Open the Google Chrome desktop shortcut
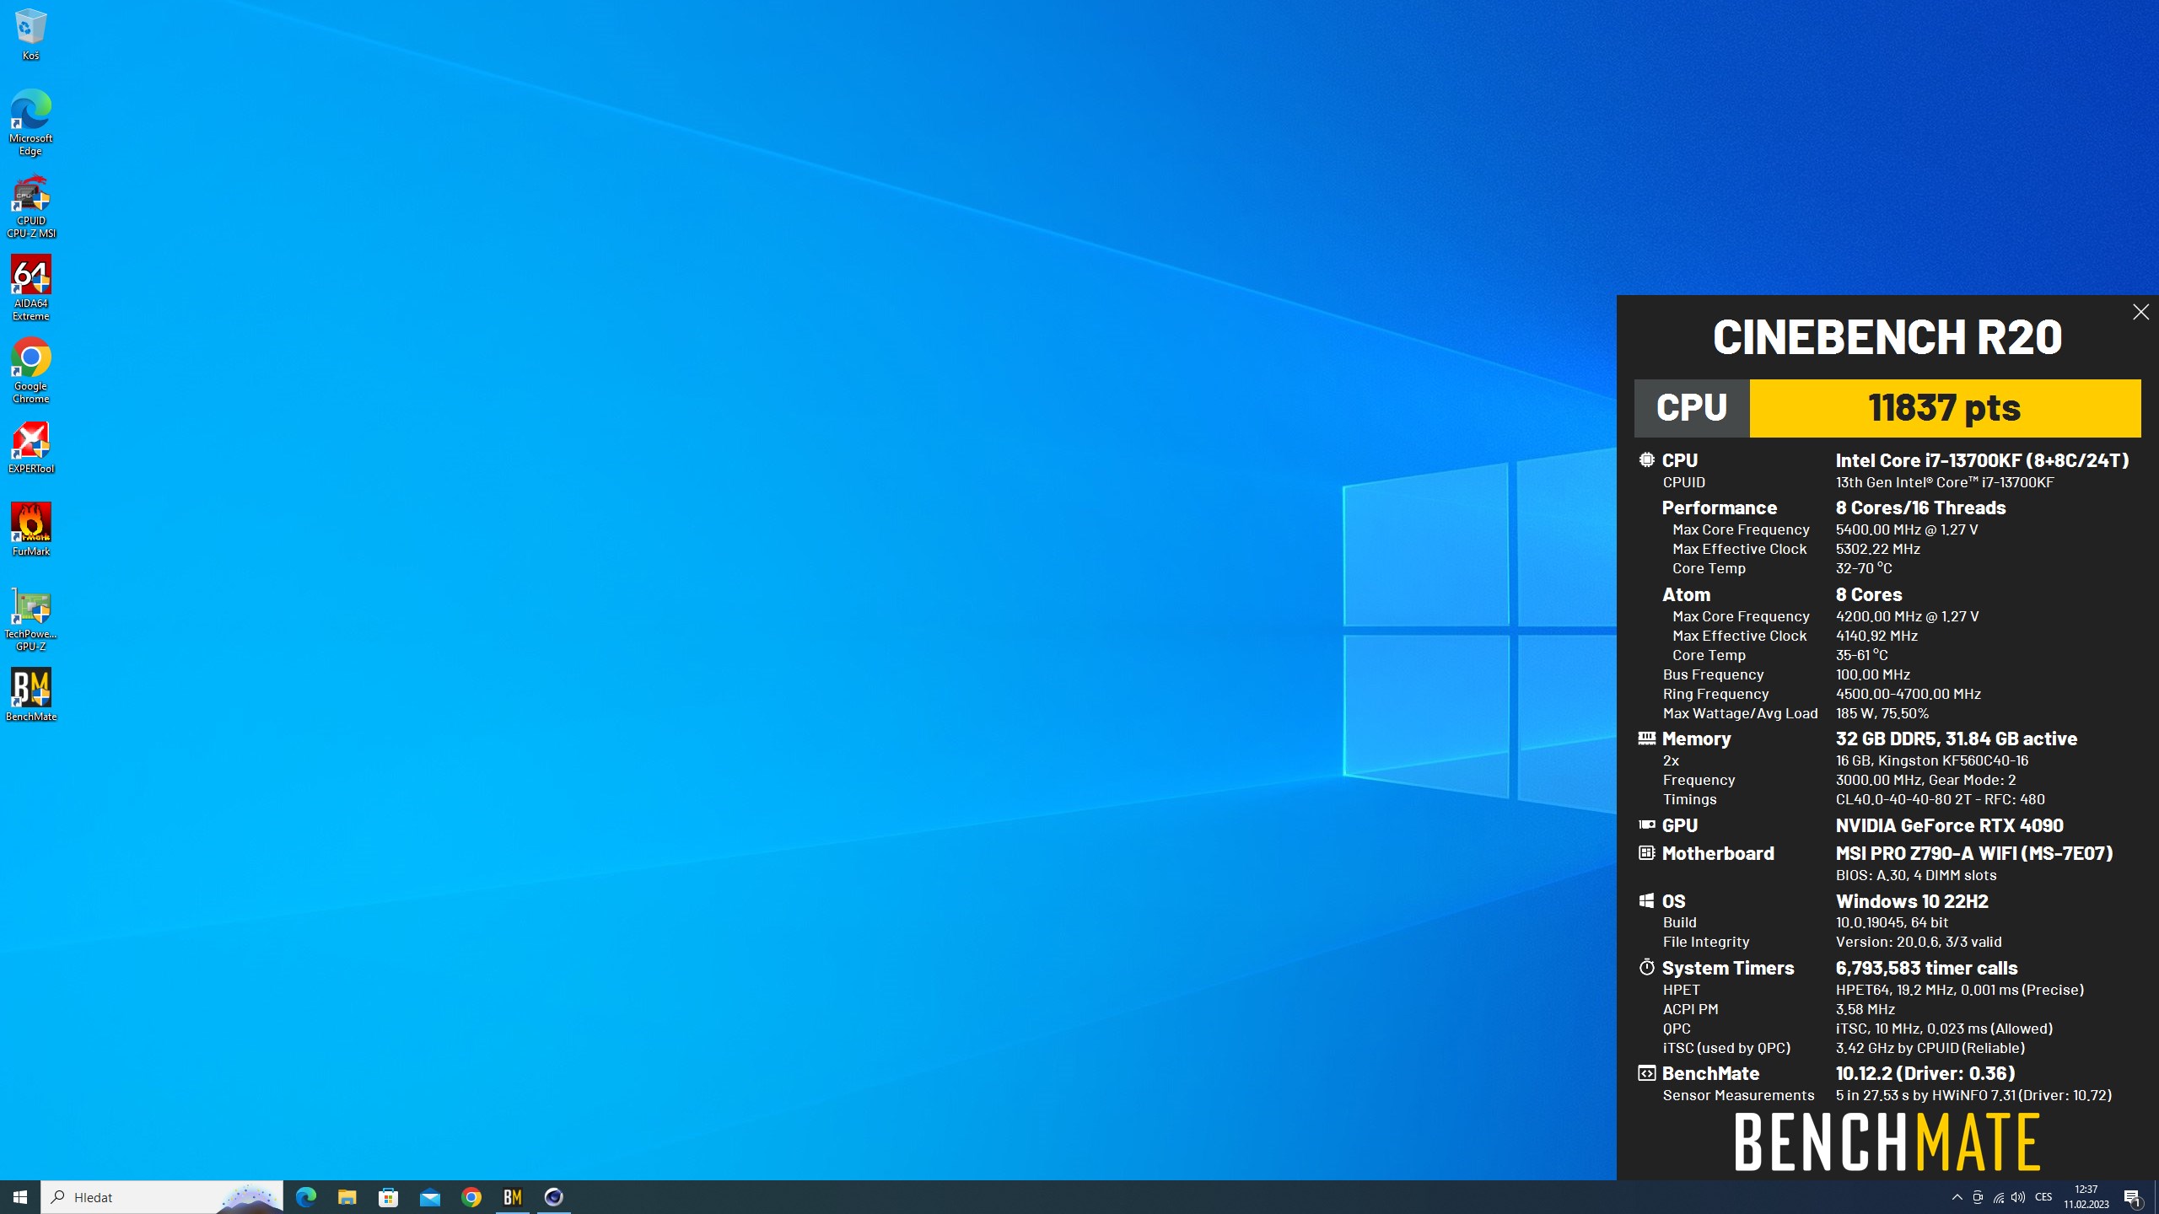This screenshot has width=2159, height=1214. click(30, 370)
